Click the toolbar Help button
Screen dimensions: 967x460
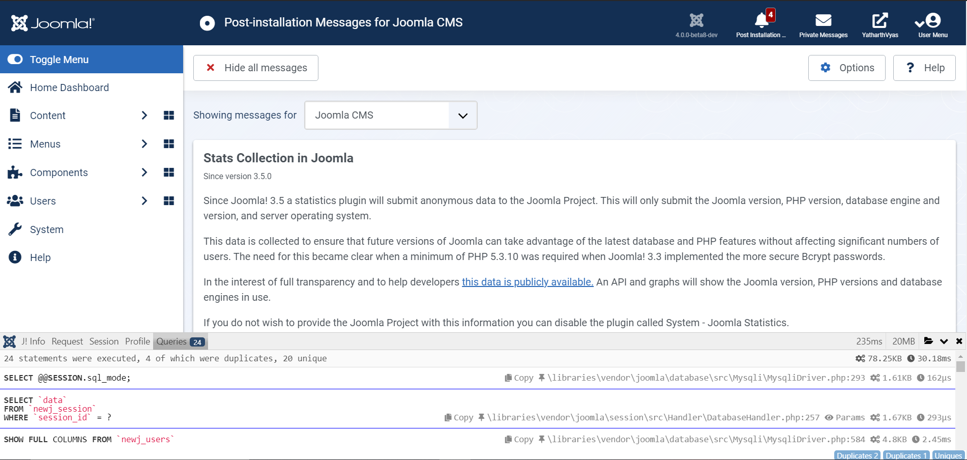click(x=924, y=68)
